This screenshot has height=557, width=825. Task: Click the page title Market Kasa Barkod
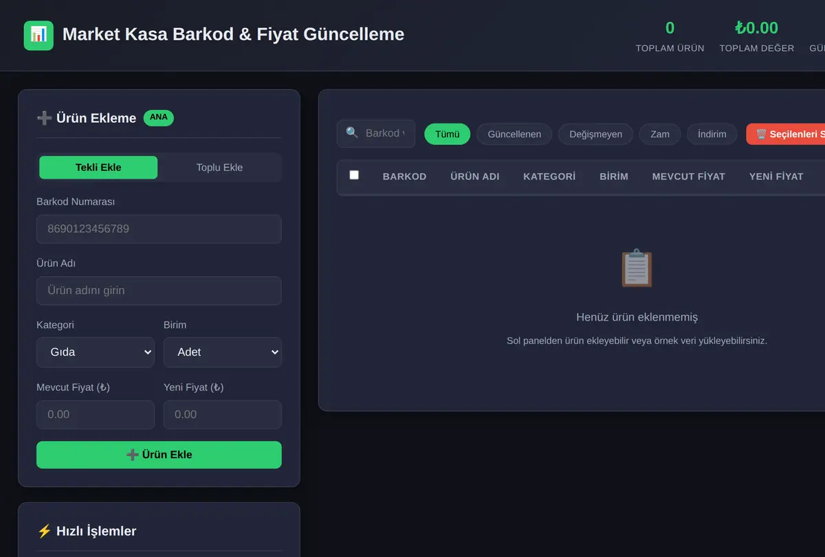coord(233,34)
